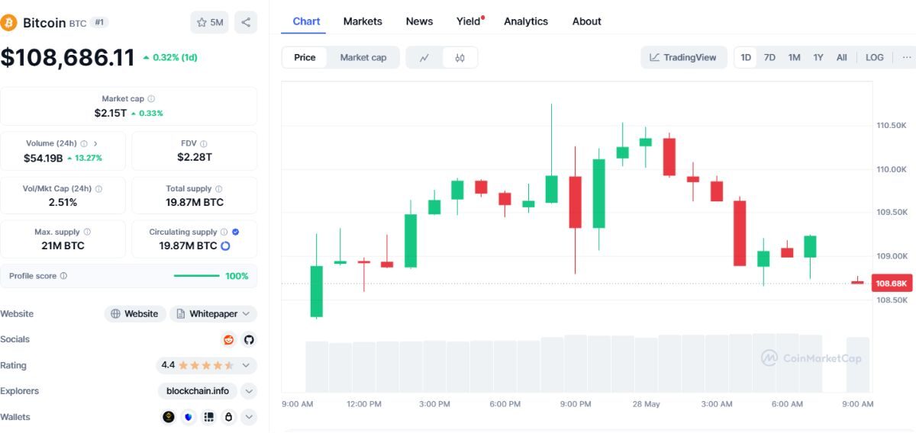
Task: Open the Markets tab
Action: 363,21
